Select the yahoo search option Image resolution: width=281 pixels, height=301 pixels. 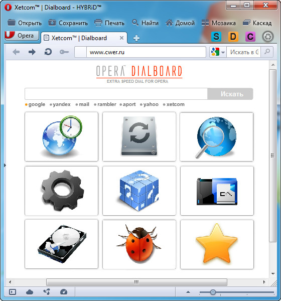[149, 104]
